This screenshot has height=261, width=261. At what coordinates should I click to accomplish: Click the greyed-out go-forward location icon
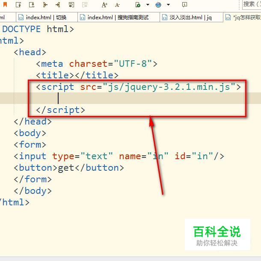point(85,5)
